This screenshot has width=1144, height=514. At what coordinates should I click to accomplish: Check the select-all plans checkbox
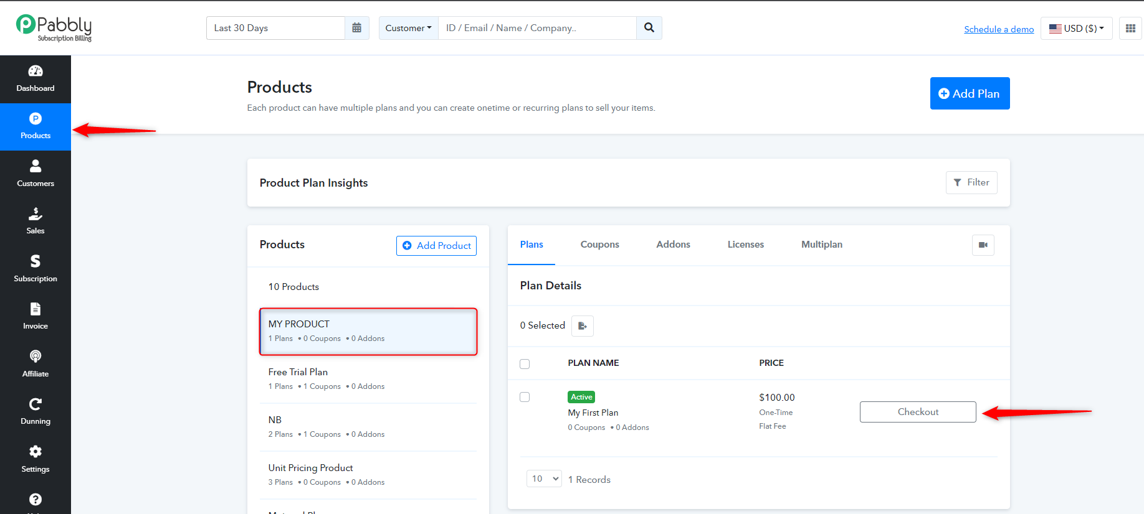[525, 364]
